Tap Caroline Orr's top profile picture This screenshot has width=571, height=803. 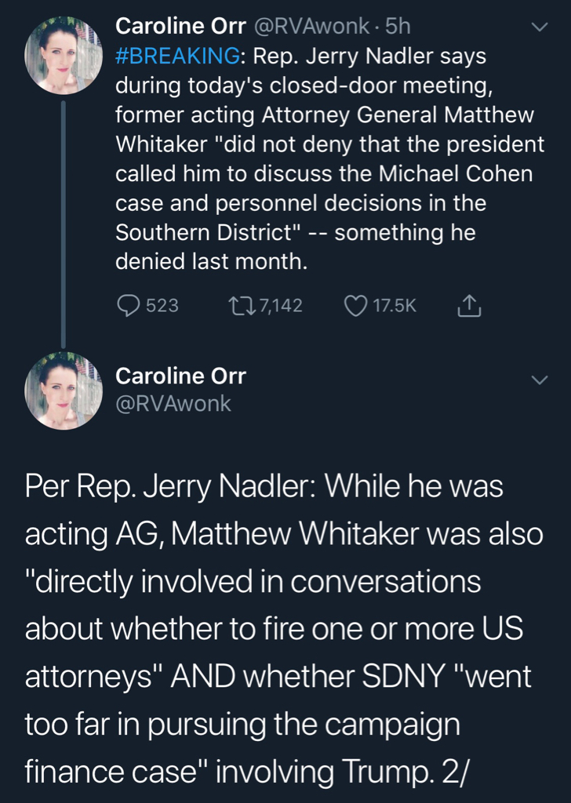coord(64,56)
